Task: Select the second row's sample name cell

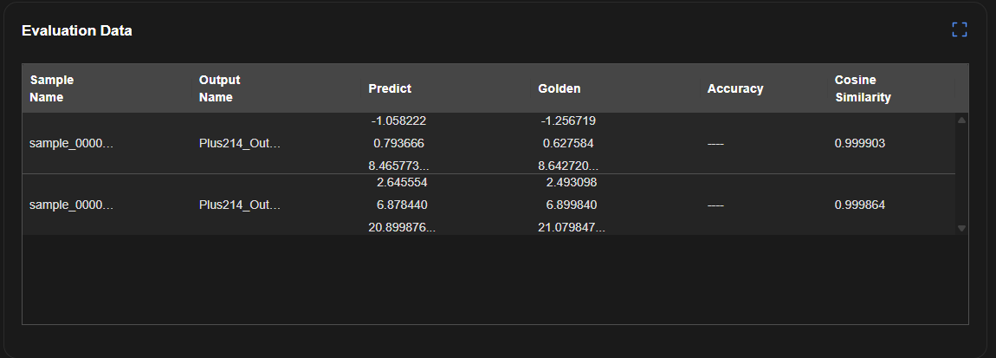Action: pyautogui.click(x=72, y=205)
